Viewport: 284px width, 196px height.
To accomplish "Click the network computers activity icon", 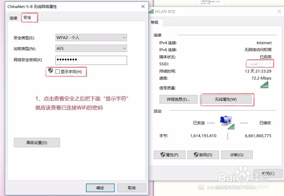I will 227,122.
